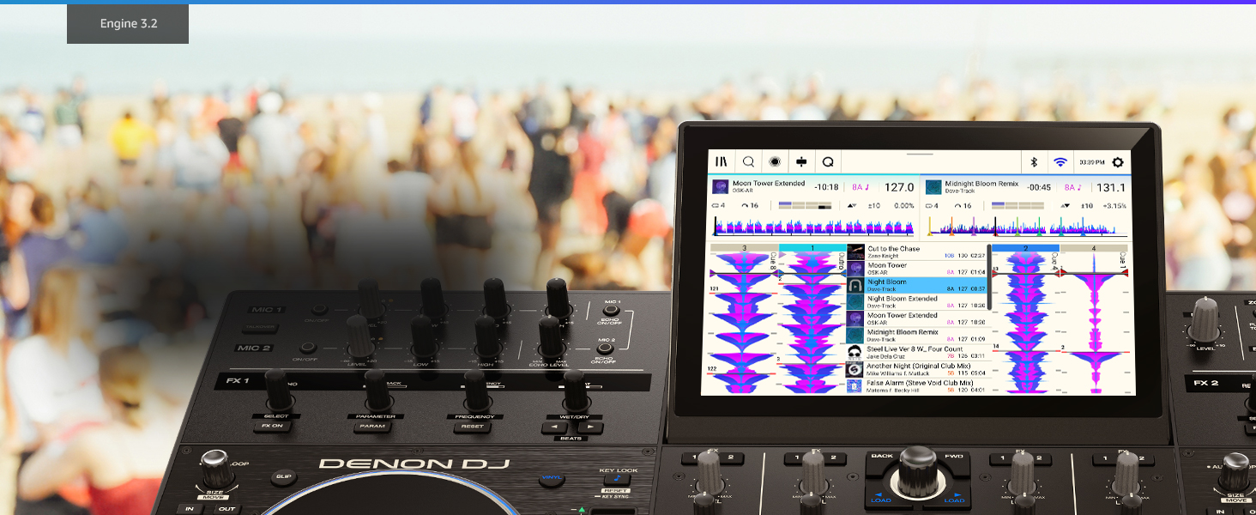
Task: Enable the TALKOVER button
Action: [x=260, y=329]
